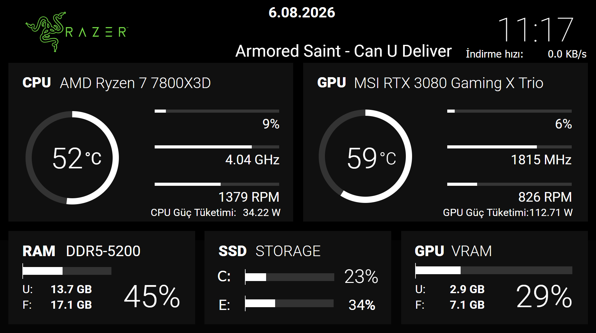
Task: Click the 52 °C CPU temperature reading
Action: pos(77,158)
